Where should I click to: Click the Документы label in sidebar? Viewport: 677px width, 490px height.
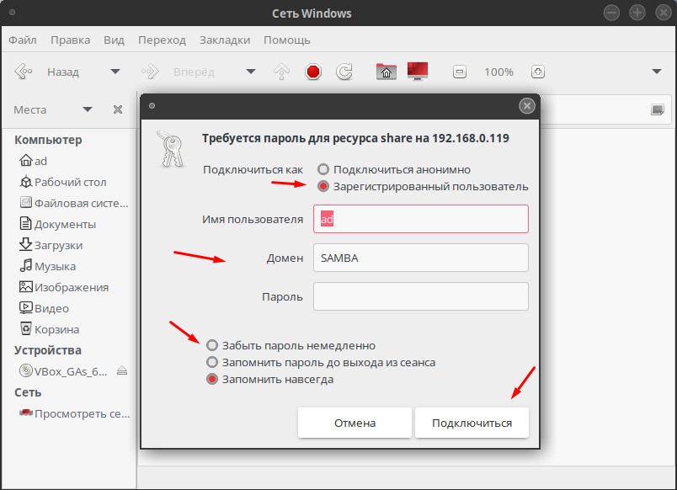65,225
